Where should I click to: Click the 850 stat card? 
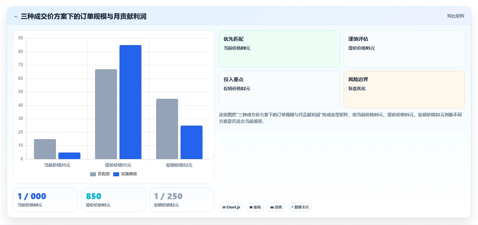114,199
